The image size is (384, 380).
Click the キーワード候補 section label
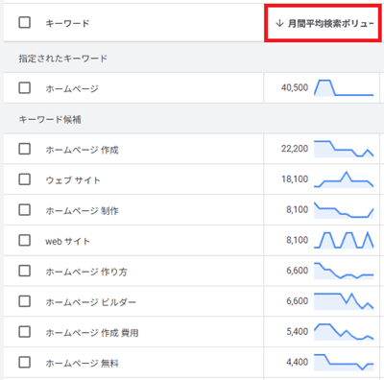[x=50, y=120]
